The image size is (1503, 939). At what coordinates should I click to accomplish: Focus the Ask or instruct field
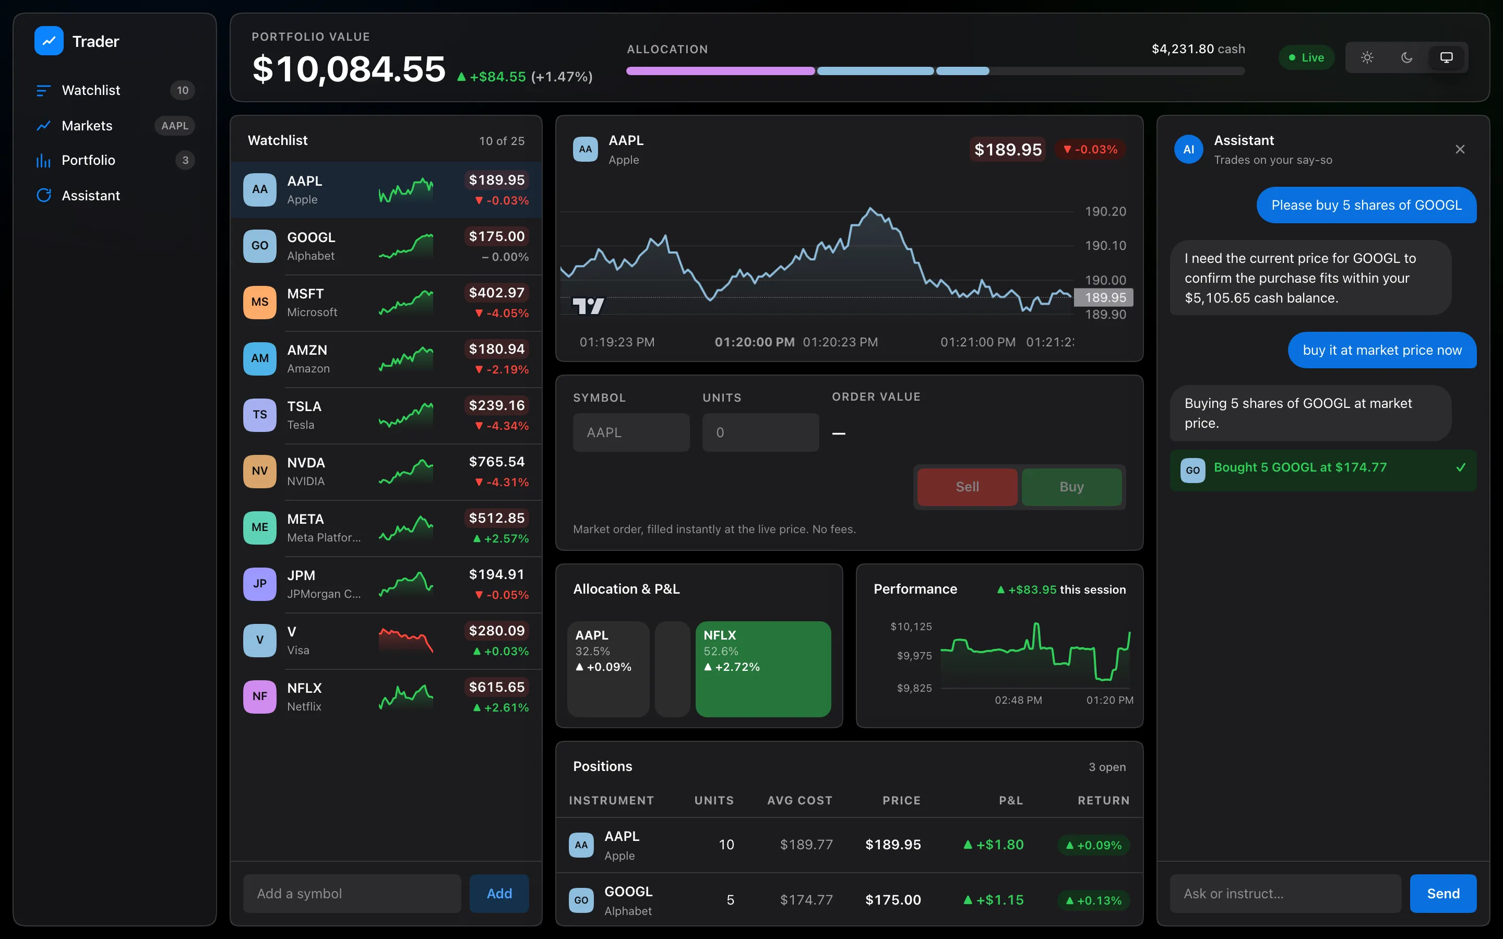(x=1285, y=894)
